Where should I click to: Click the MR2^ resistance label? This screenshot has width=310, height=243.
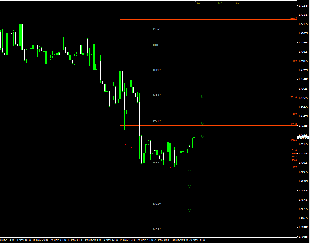tap(157, 29)
